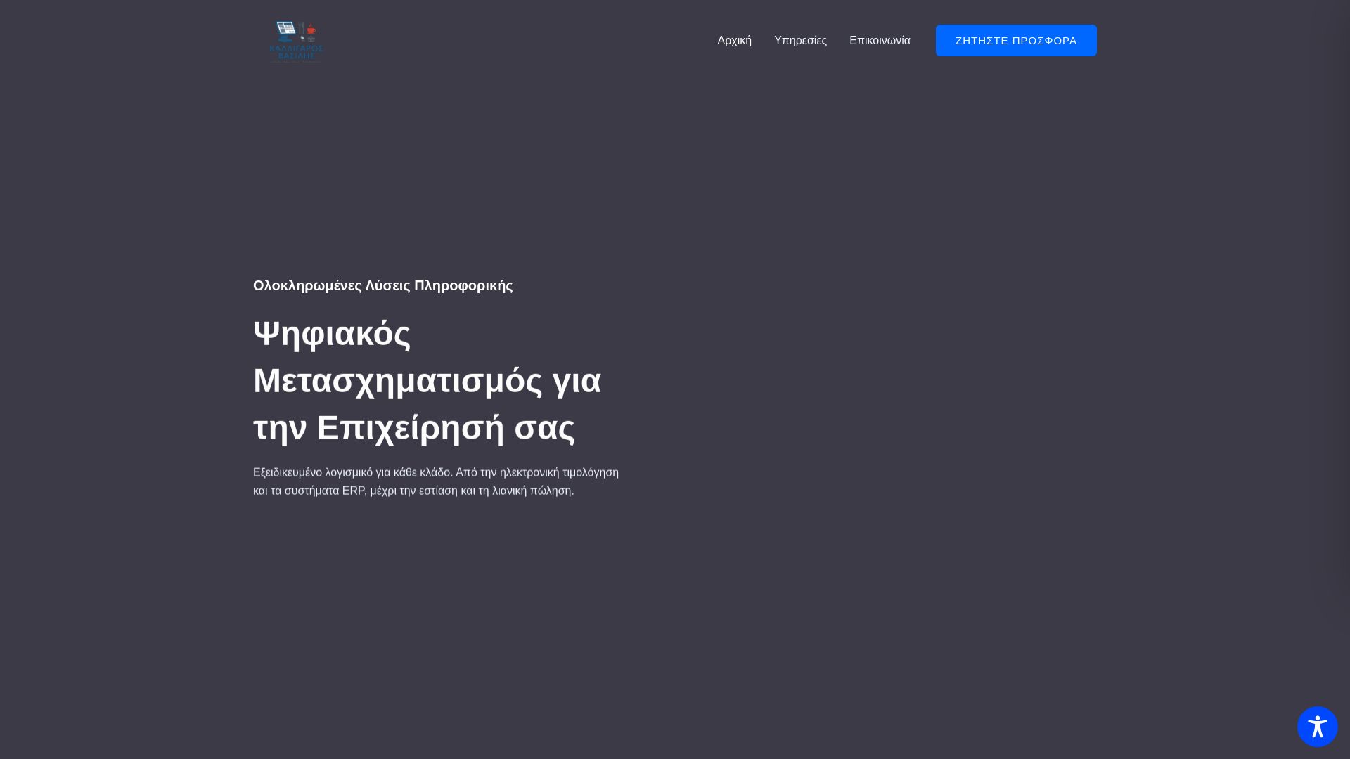Click the subtitle Ολοκληρωμένες Λύσεις Πληροφορικής

point(383,285)
